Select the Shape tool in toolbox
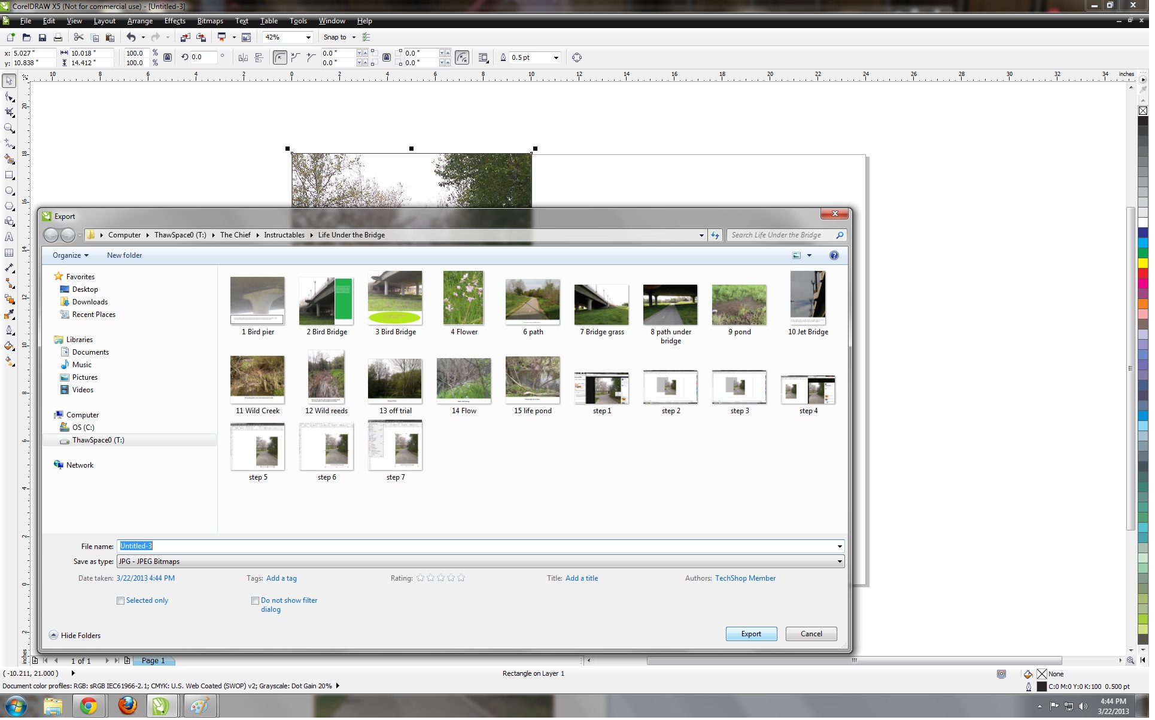The image size is (1155, 720). [9, 97]
